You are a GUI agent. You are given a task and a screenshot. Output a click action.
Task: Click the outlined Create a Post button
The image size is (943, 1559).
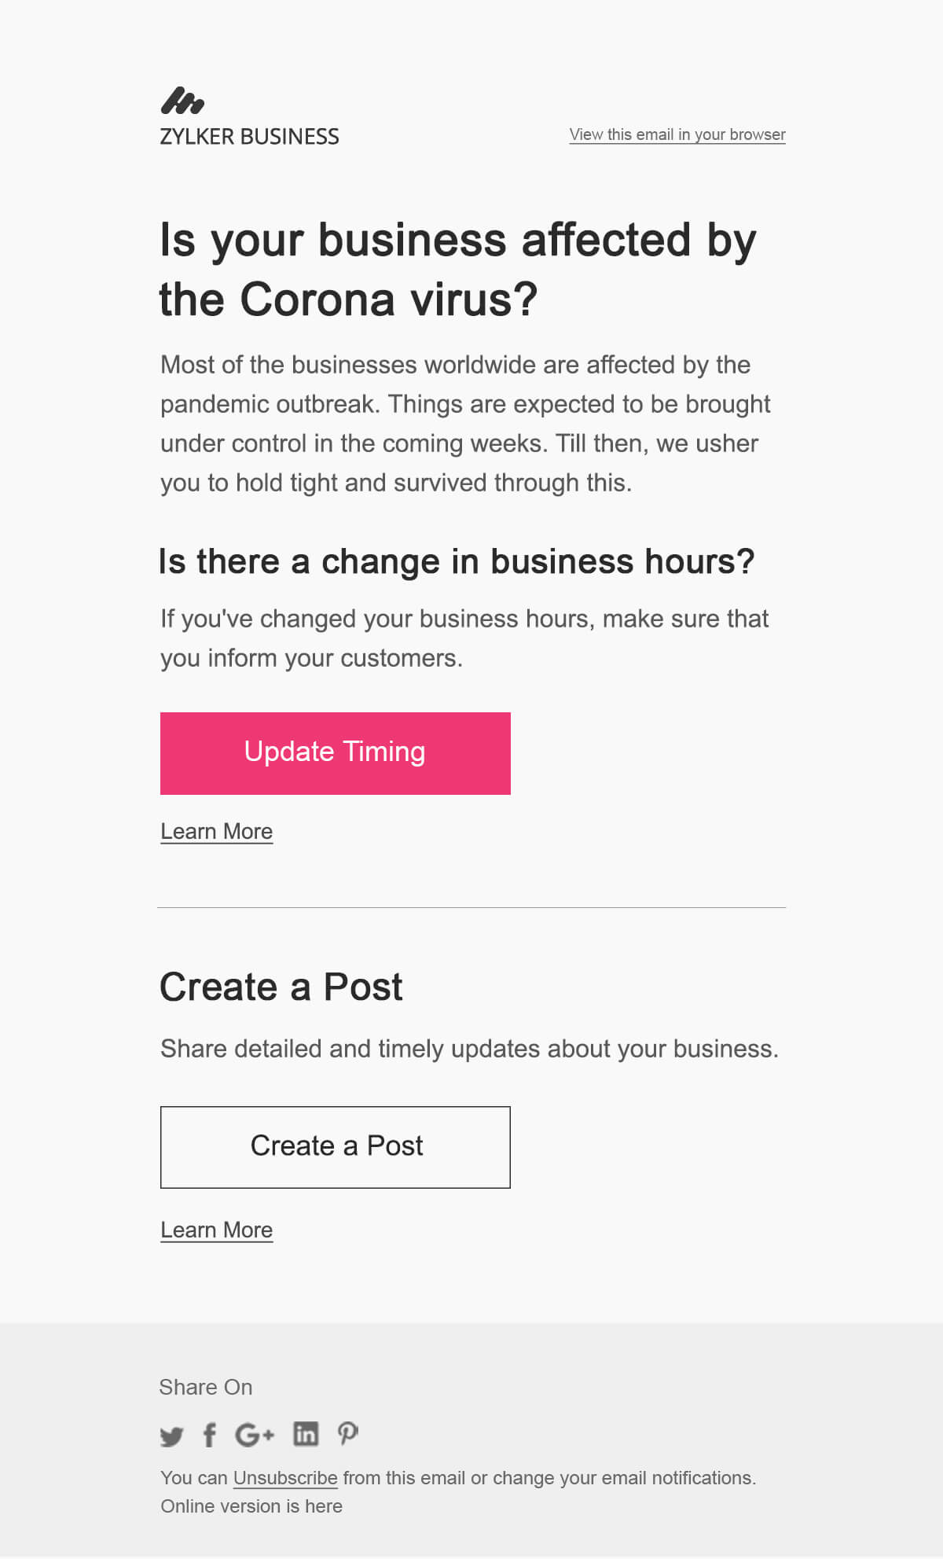pyautogui.click(x=336, y=1147)
